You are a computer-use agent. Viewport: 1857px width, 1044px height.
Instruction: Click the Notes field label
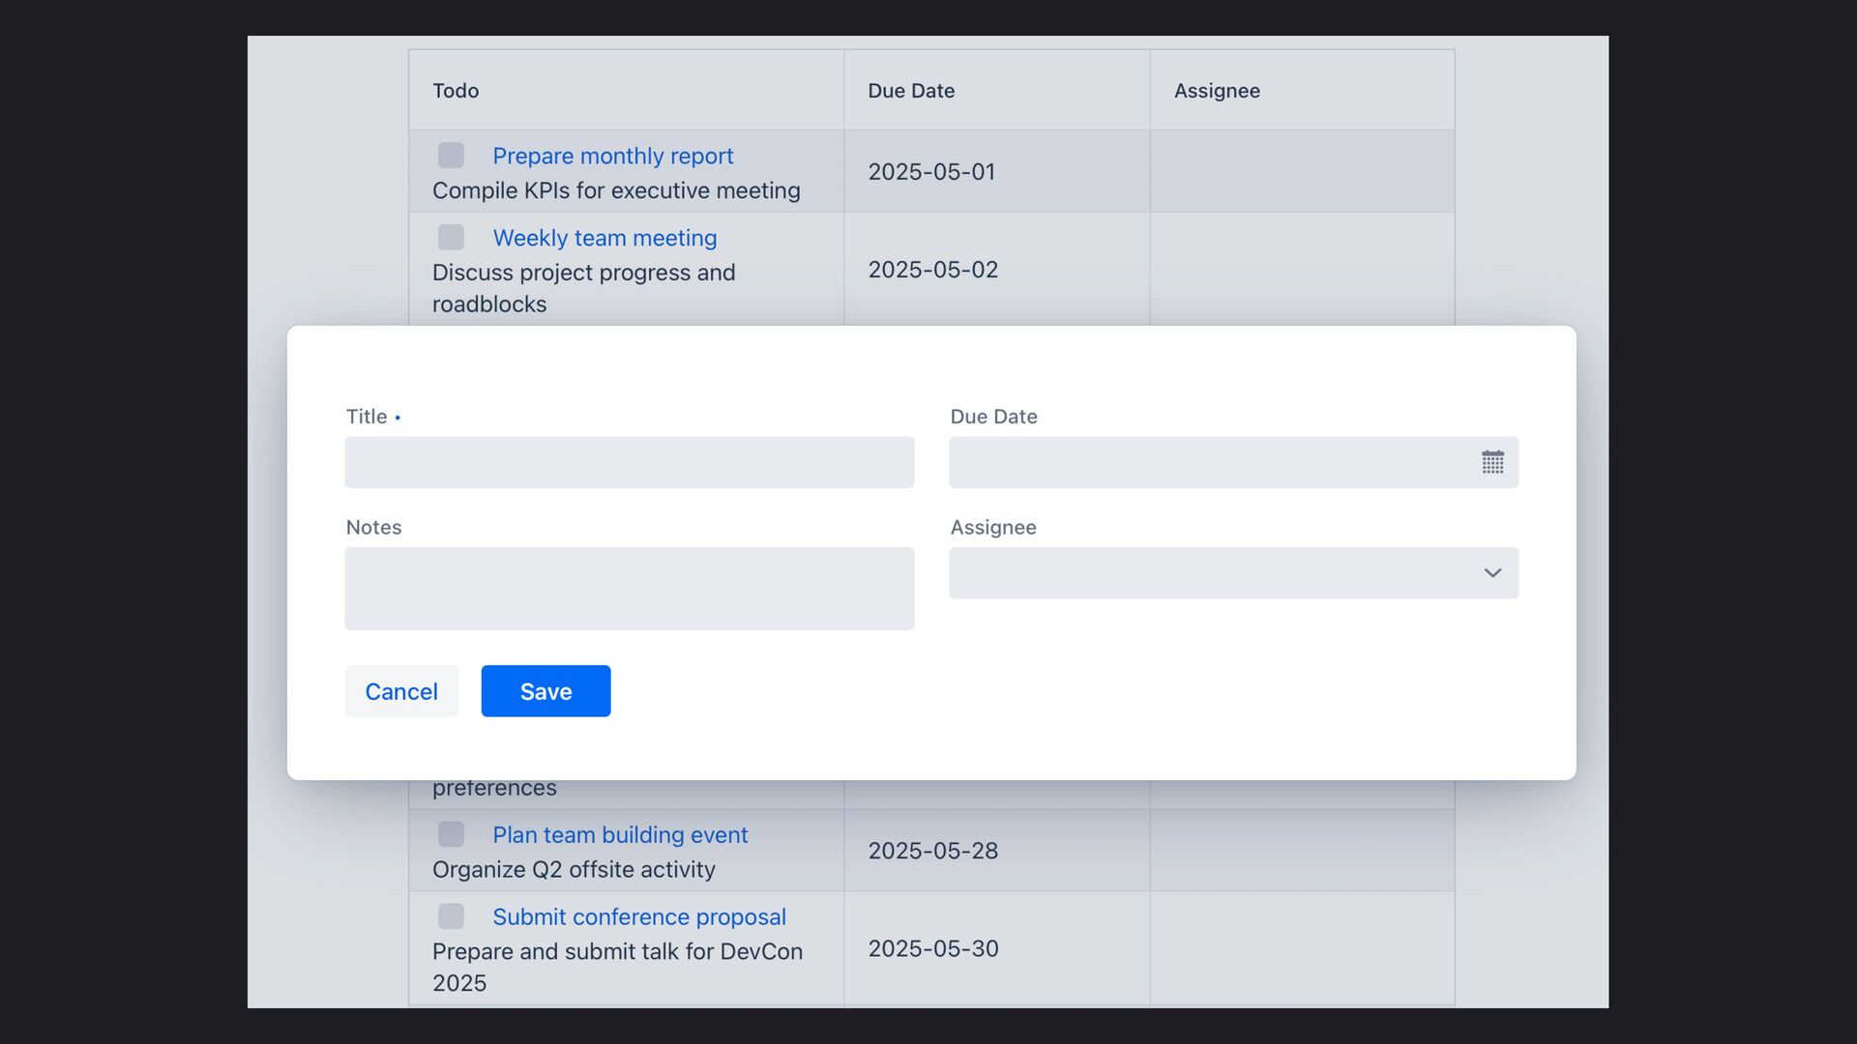[373, 528]
